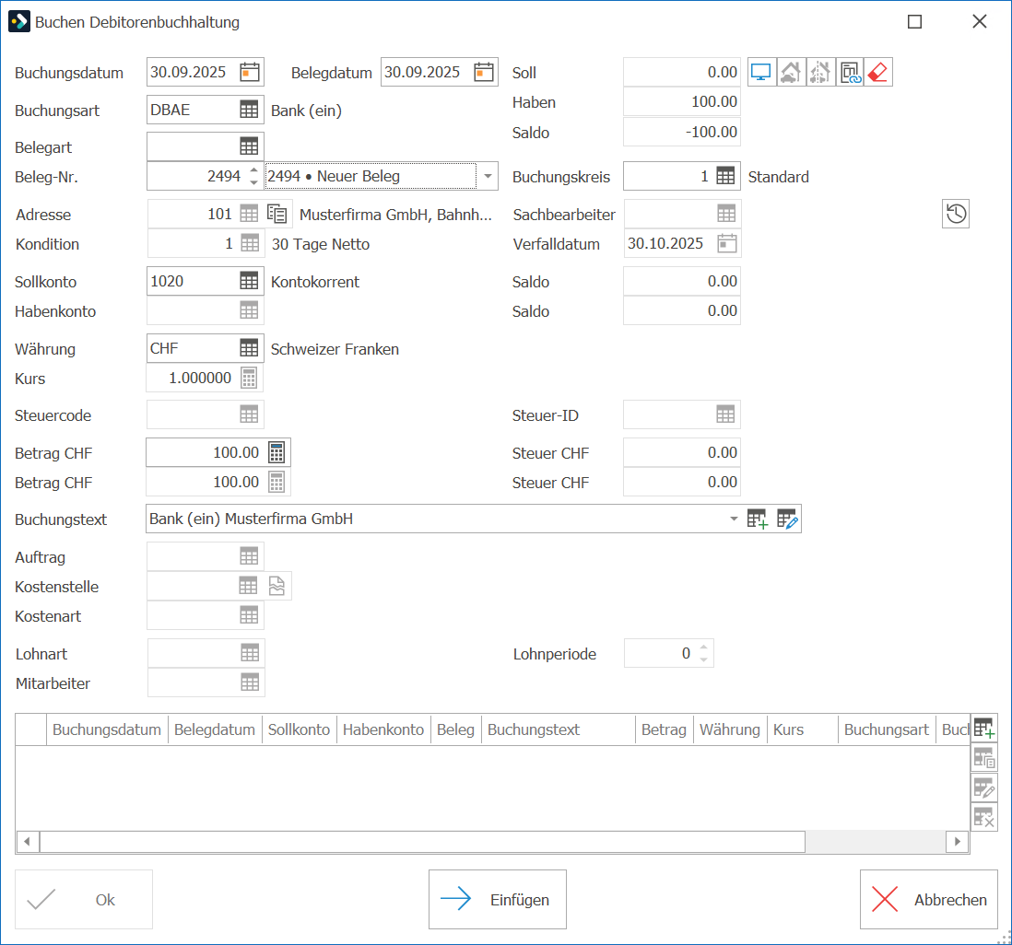Open the Buchungsart lookup table
Image resolution: width=1012 pixels, height=945 pixels.
[249, 110]
